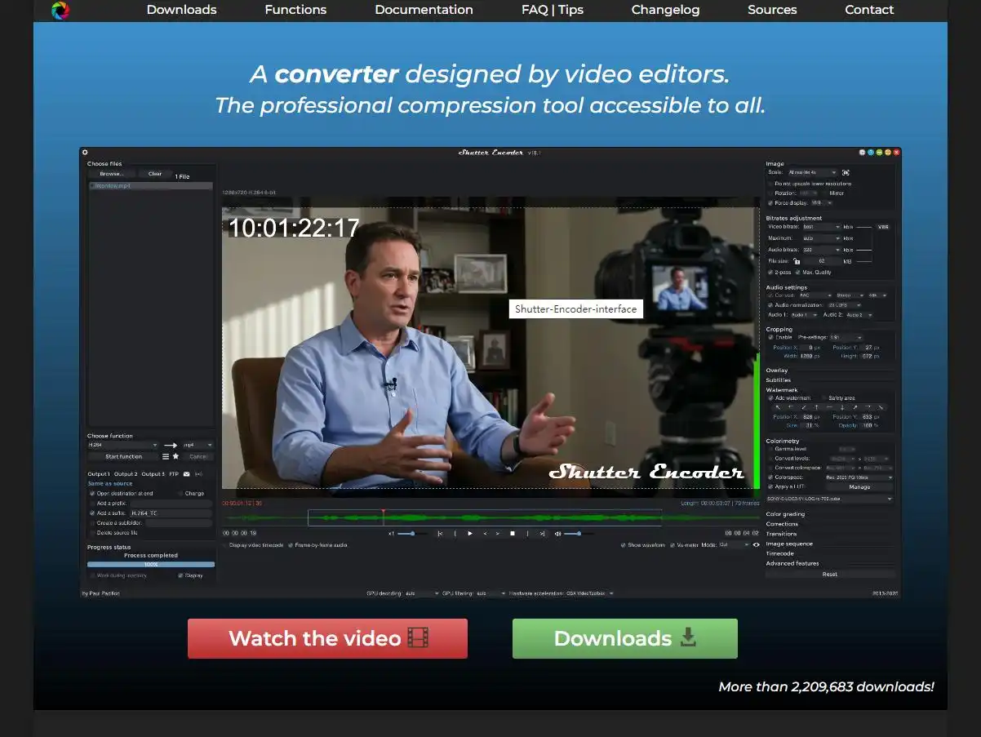Toggle the Show waveform checkbox

[623, 544]
